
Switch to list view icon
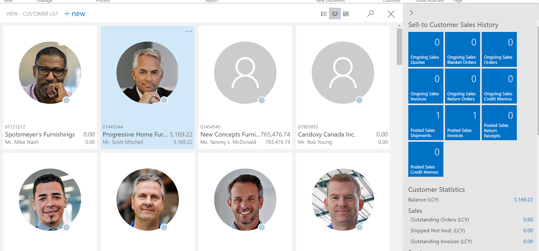click(x=324, y=14)
